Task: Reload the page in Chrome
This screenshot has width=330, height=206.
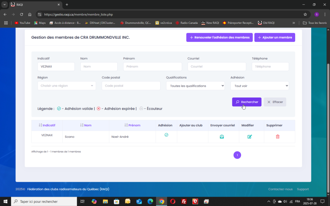Action: pyautogui.click(x=22, y=14)
